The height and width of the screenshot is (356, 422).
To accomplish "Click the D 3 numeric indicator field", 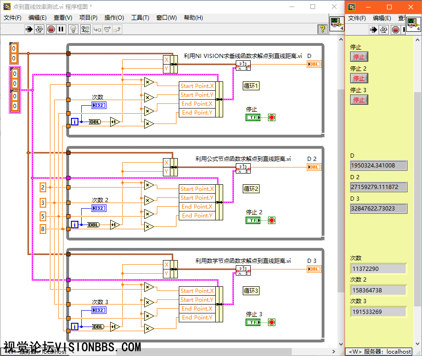I will click(x=379, y=209).
